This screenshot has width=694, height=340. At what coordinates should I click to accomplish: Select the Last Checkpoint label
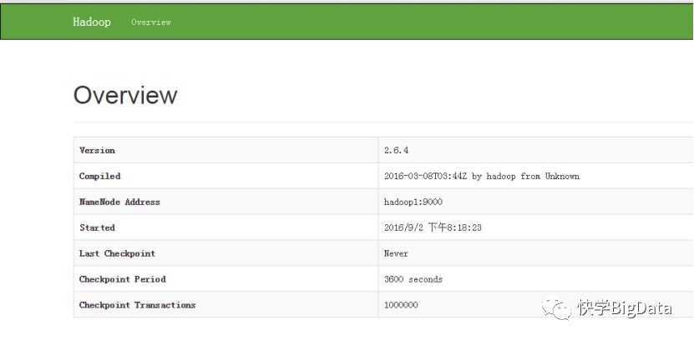117,253
